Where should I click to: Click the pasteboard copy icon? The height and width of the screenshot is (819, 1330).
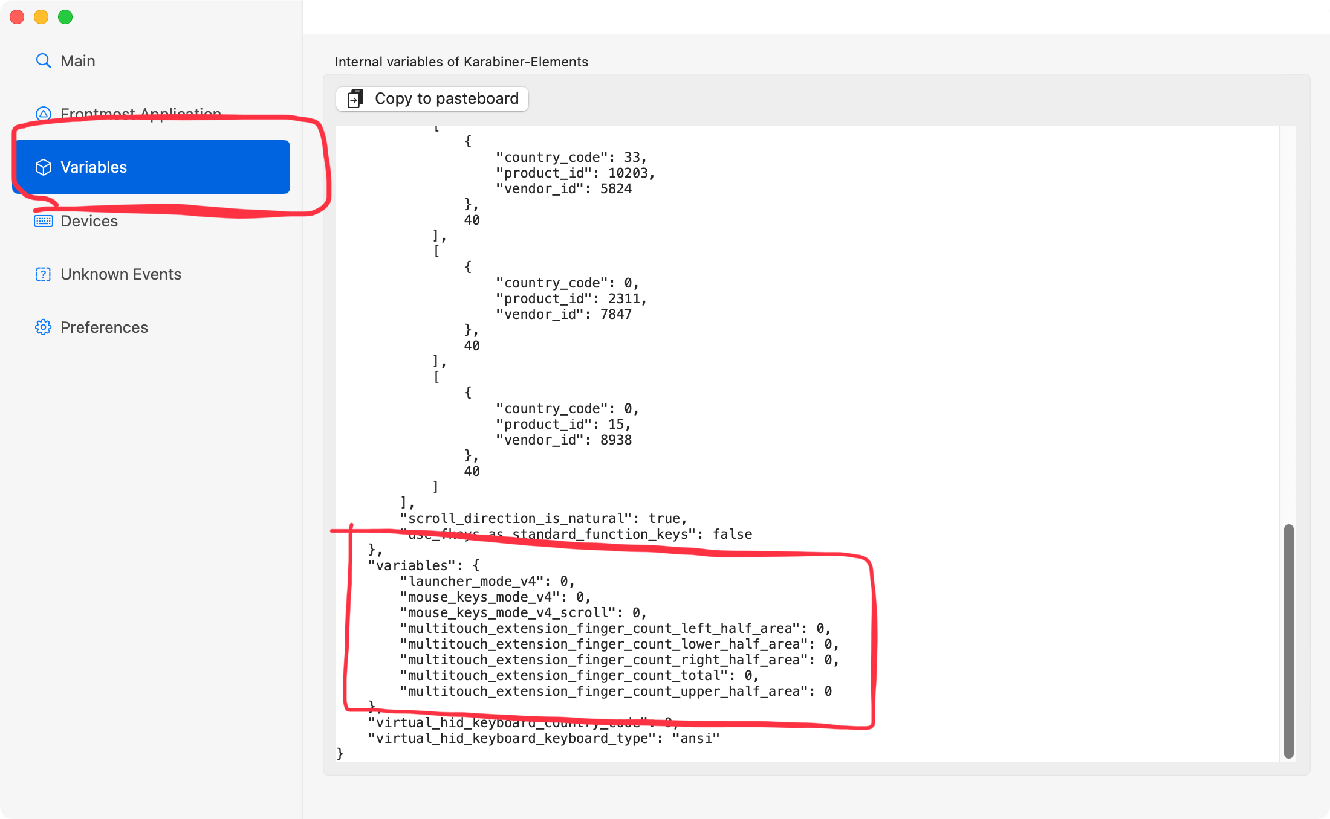(355, 98)
